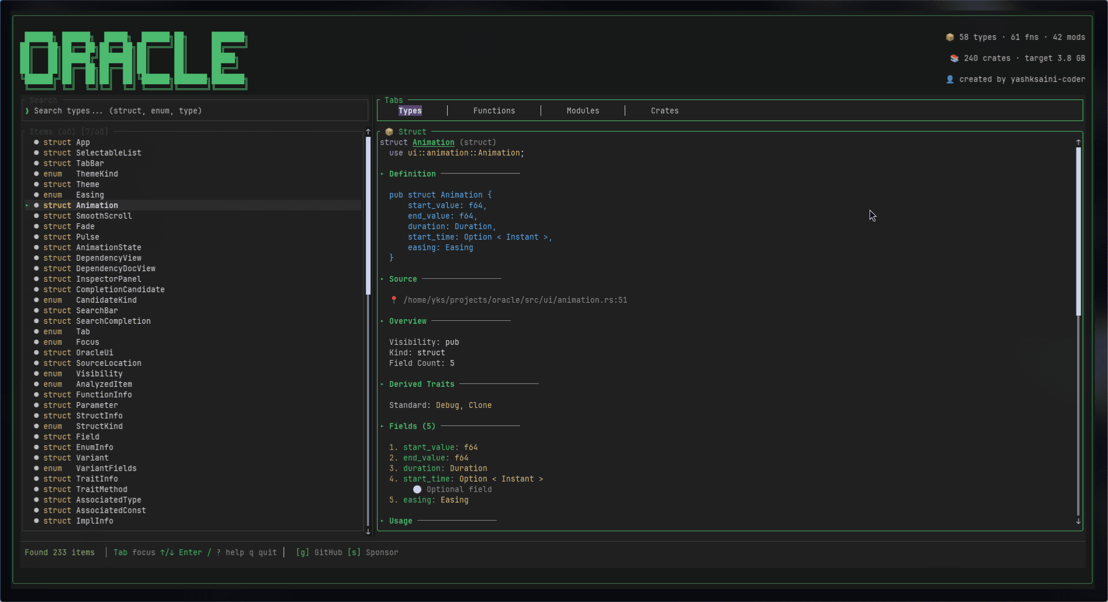Viewport: 1108px width, 602px height.
Task: Open the Modules tab
Action: coord(582,110)
